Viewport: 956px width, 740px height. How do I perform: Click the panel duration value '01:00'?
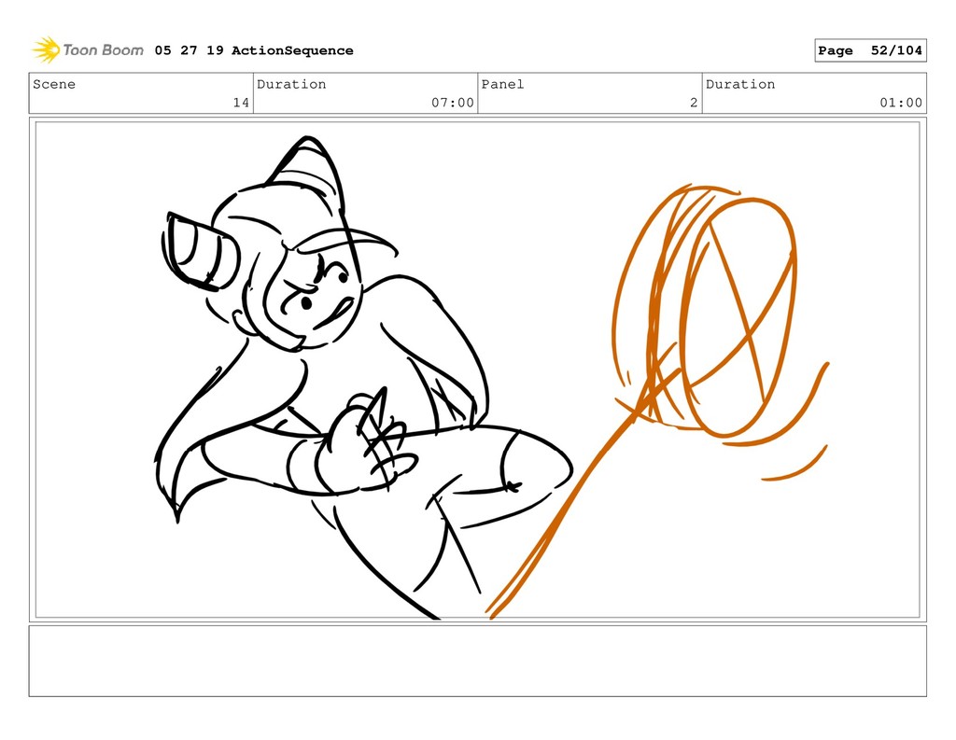coord(901,103)
